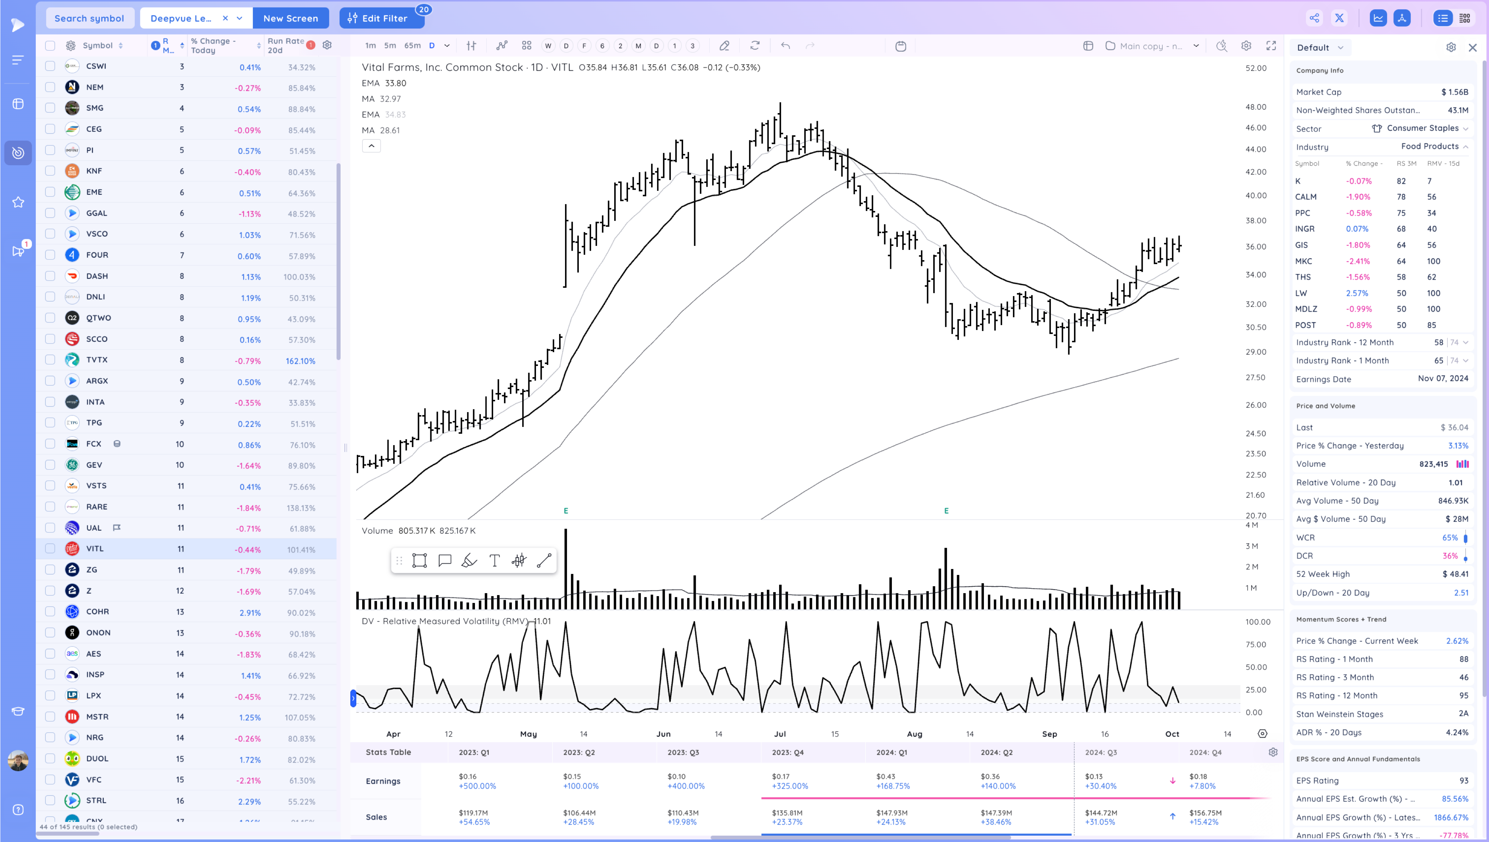1489x842 pixels.
Task: Select the highlighter drawing tool
Action: coord(469,560)
